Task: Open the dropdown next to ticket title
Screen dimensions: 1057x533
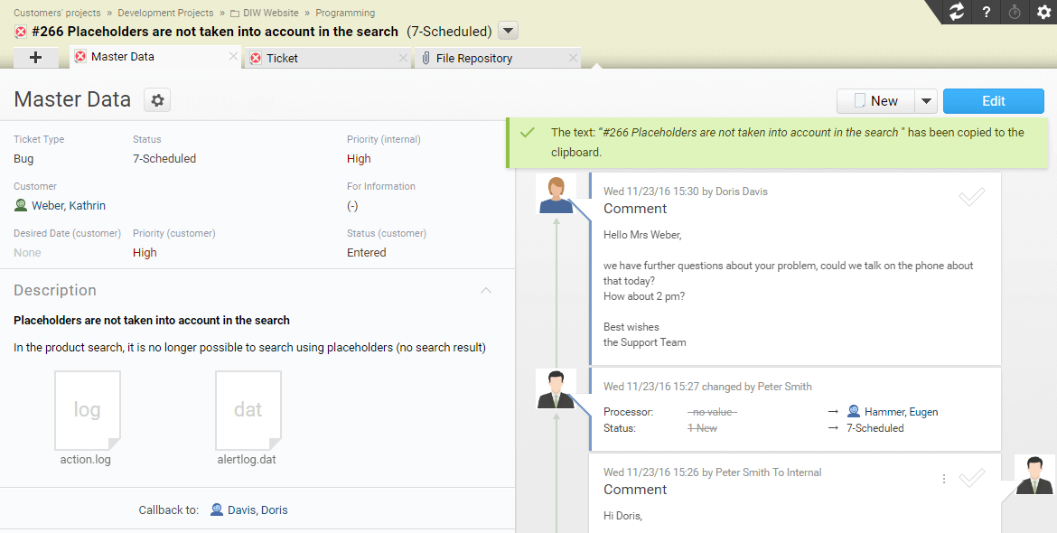Action: (509, 32)
